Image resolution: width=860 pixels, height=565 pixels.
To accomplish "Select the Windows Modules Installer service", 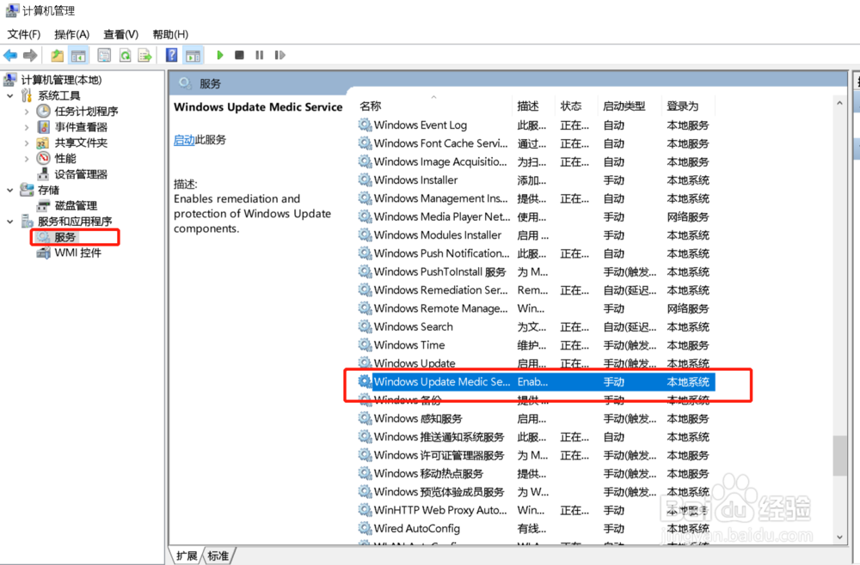I will coord(536,235).
